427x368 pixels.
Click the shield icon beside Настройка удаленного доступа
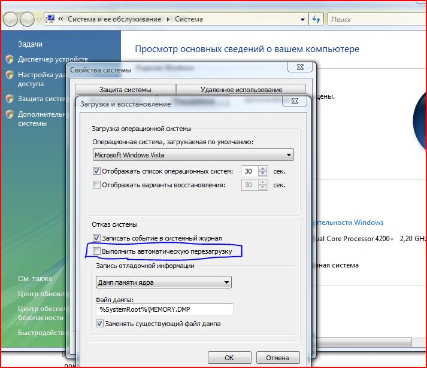10,75
